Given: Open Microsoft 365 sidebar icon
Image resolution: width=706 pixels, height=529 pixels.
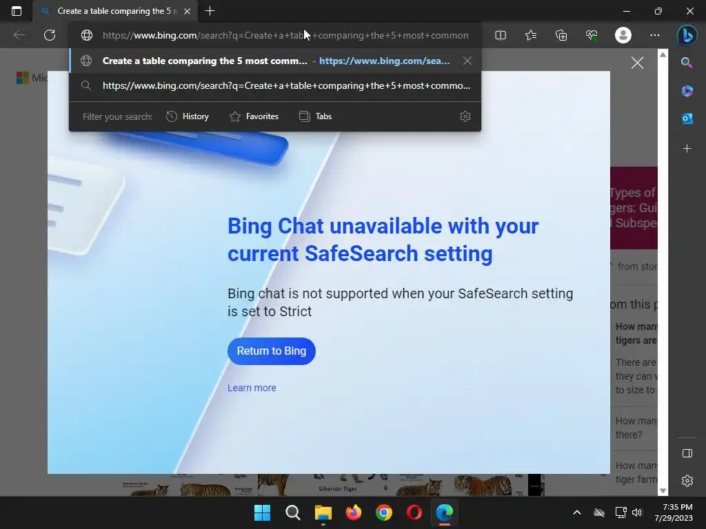Looking at the screenshot, I should (x=687, y=91).
